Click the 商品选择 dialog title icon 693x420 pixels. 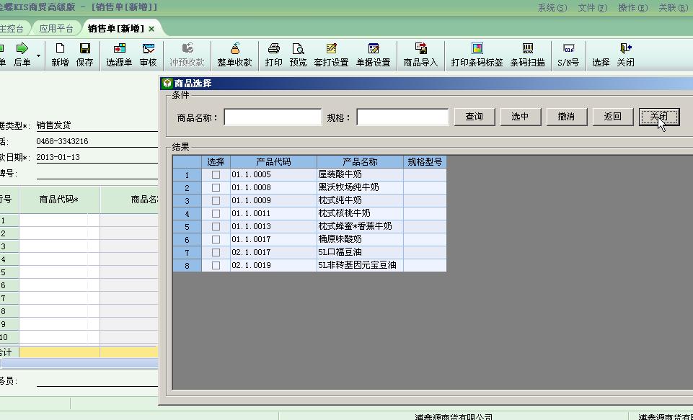167,84
